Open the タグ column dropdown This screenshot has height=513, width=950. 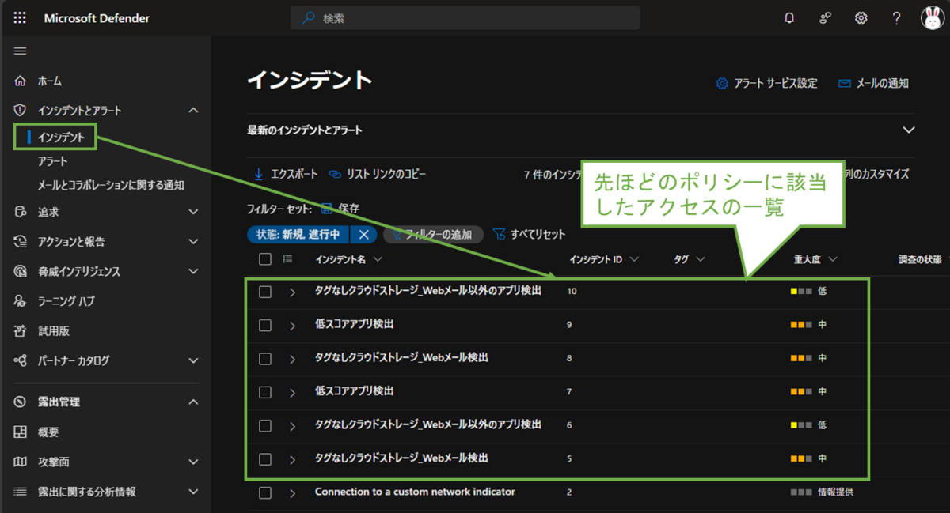(x=700, y=259)
